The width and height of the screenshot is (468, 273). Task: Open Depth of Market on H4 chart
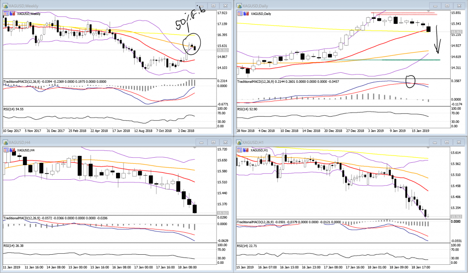click(12, 150)
